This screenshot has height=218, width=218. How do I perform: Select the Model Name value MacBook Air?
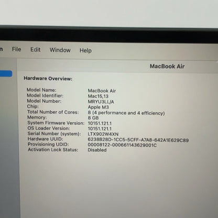pos(102,91)
